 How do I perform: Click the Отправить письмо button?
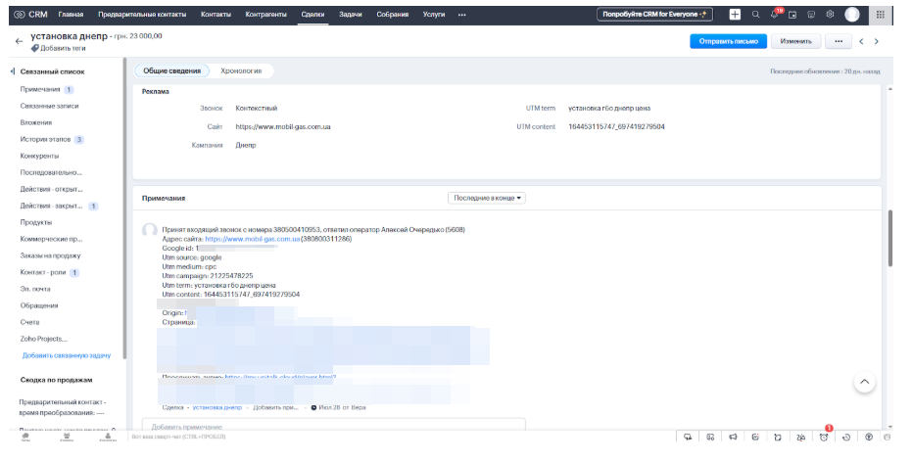point(728,41)
